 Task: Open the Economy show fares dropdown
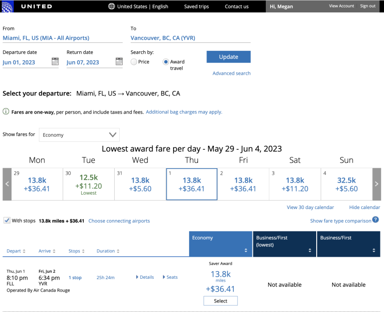coord(79,135)
